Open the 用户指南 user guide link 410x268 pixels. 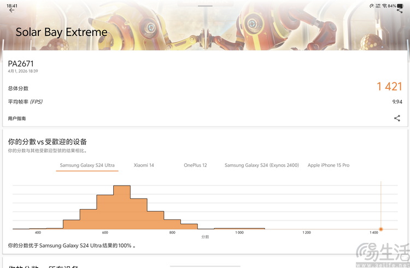[17, 118]
